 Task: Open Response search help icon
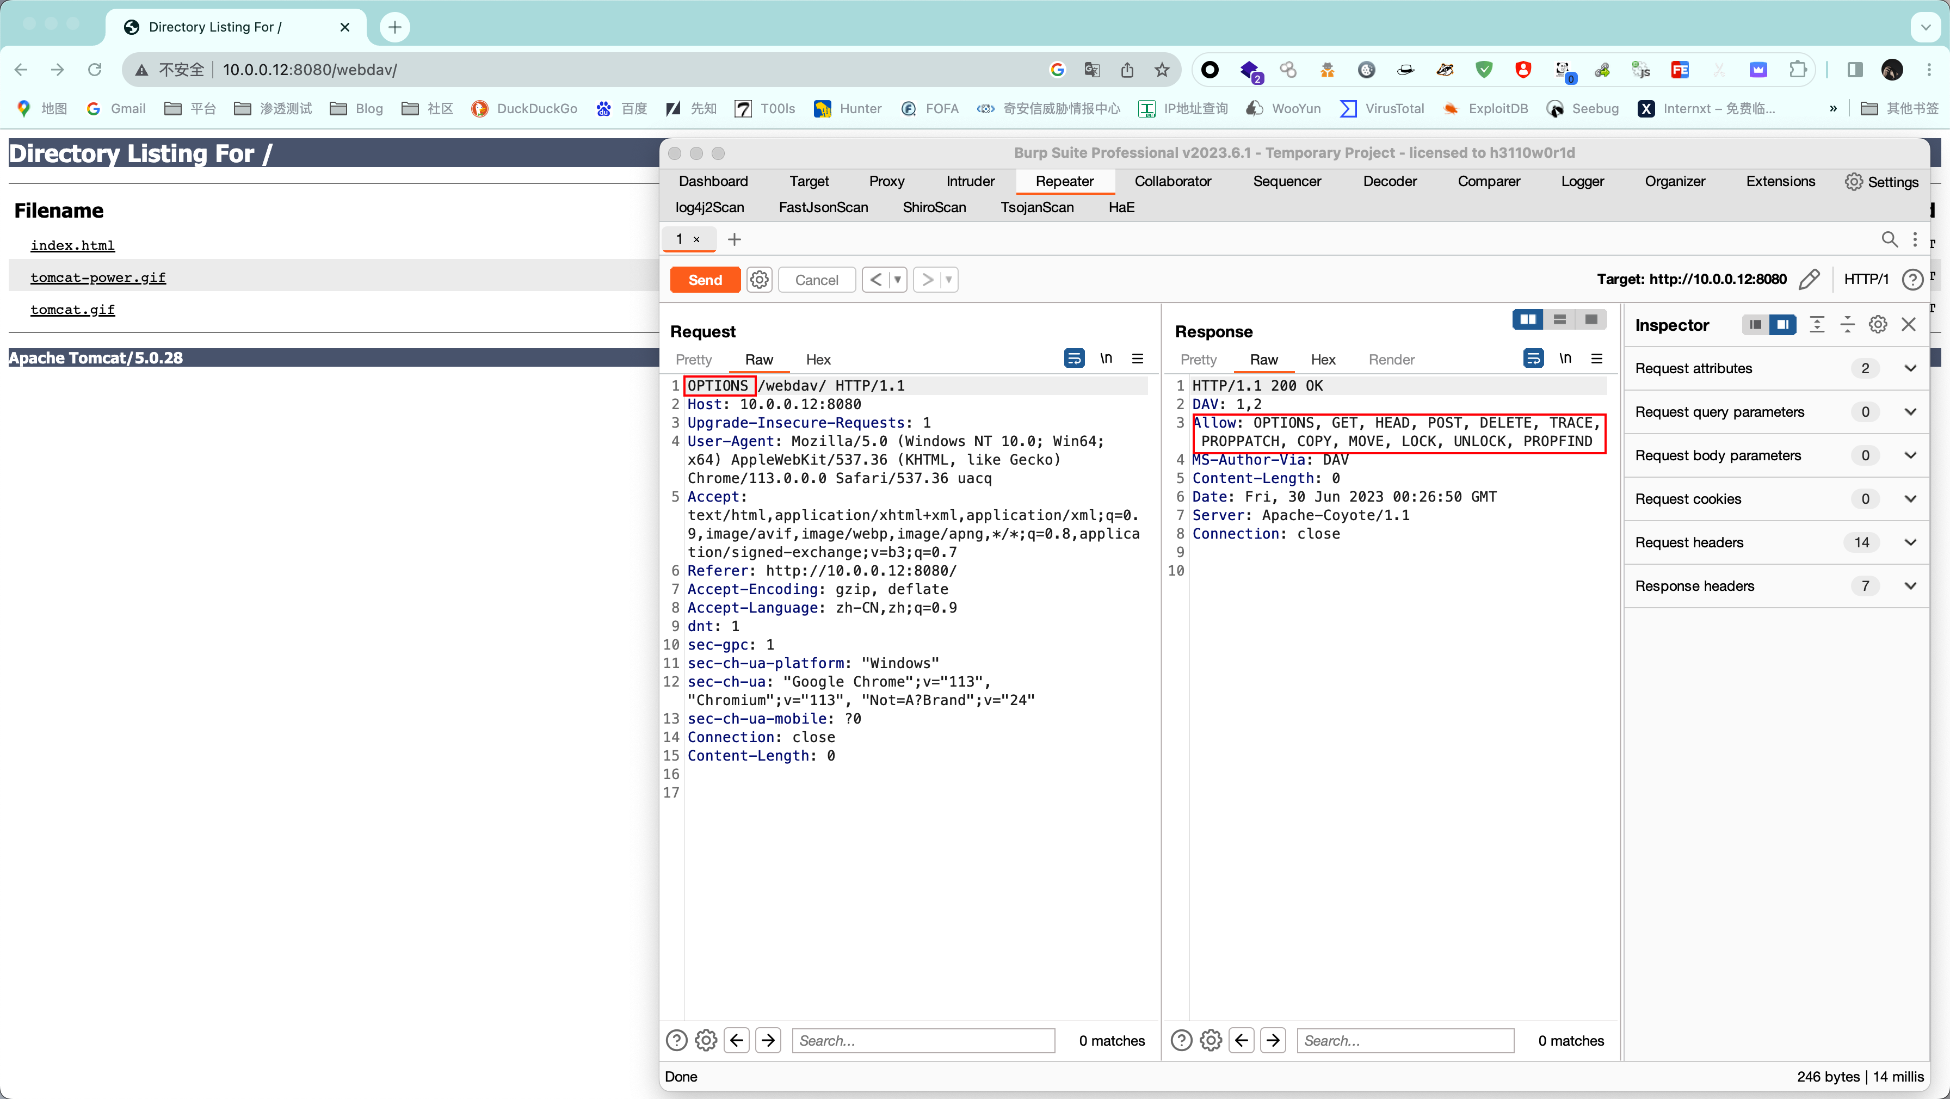[x=1182, y=1041]
